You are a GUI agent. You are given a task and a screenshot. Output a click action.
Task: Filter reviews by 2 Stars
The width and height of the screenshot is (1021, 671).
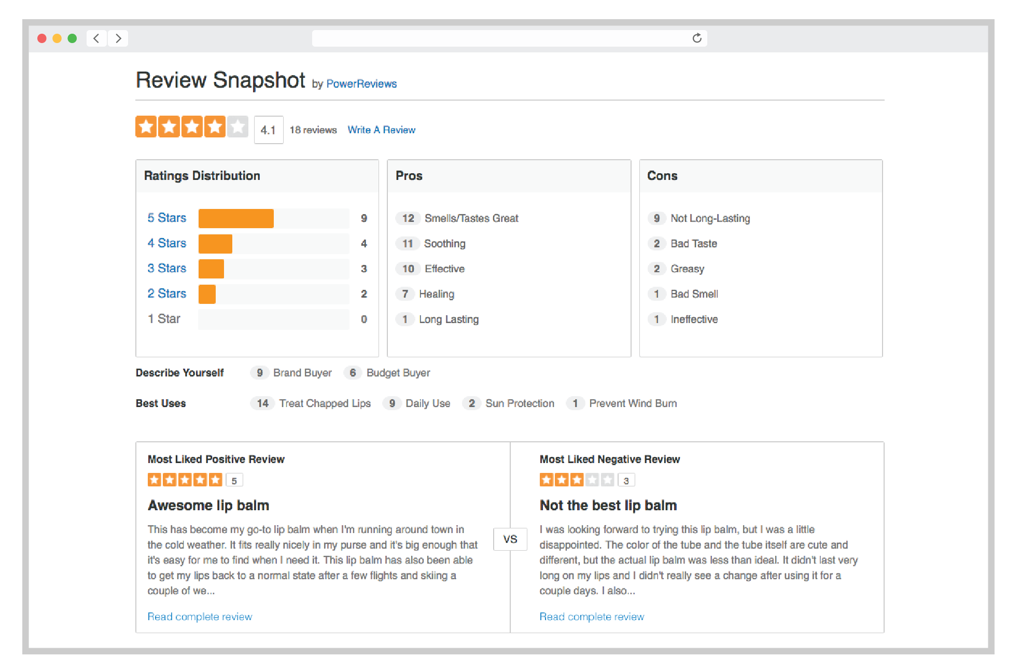tap(166, 293)
